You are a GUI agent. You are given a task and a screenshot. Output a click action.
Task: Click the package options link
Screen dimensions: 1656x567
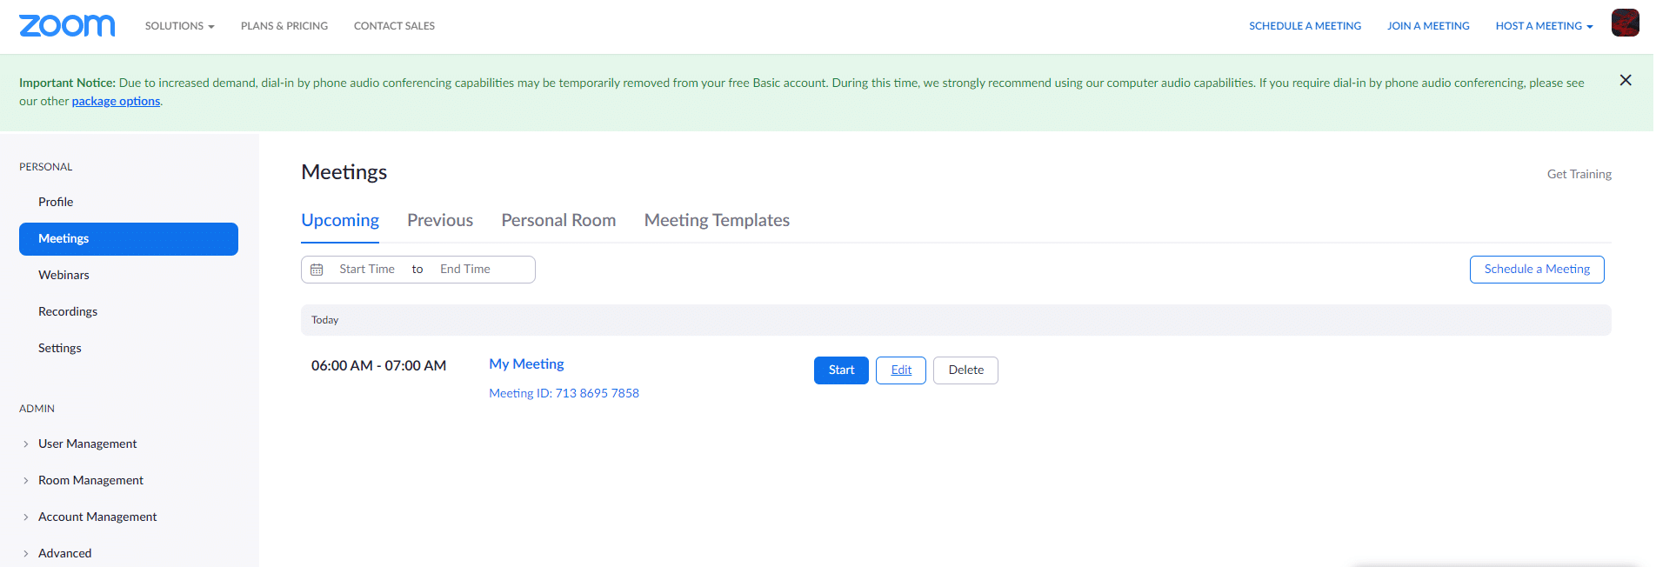tap(116, 102)
